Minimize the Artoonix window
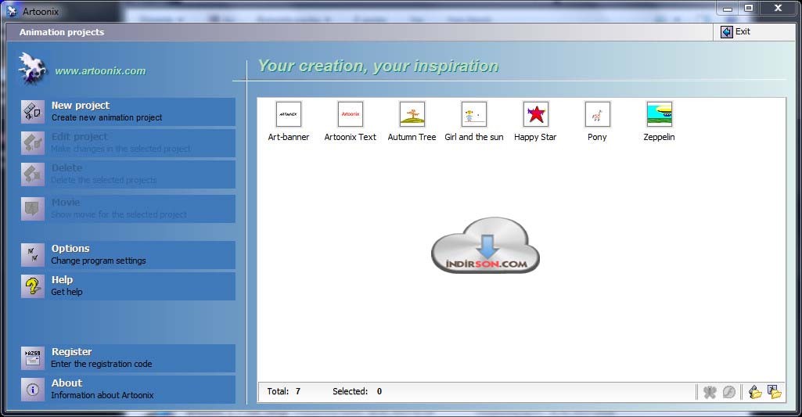The height and width of the screenshot is (417, 802). pos(728,8)
